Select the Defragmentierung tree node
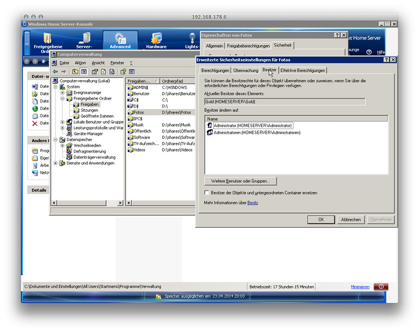Screen dimensions: 419x332 pyautogui.click(x=89, y=151)
